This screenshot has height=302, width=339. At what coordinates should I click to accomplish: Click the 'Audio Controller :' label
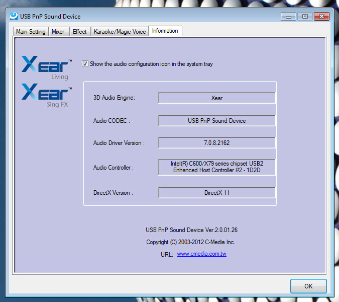point(114,168)
